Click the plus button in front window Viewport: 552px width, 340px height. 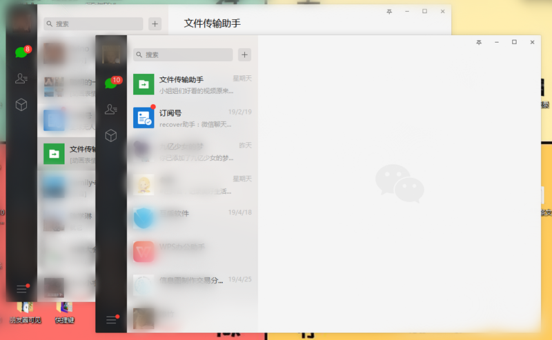(x=244, y=55)
